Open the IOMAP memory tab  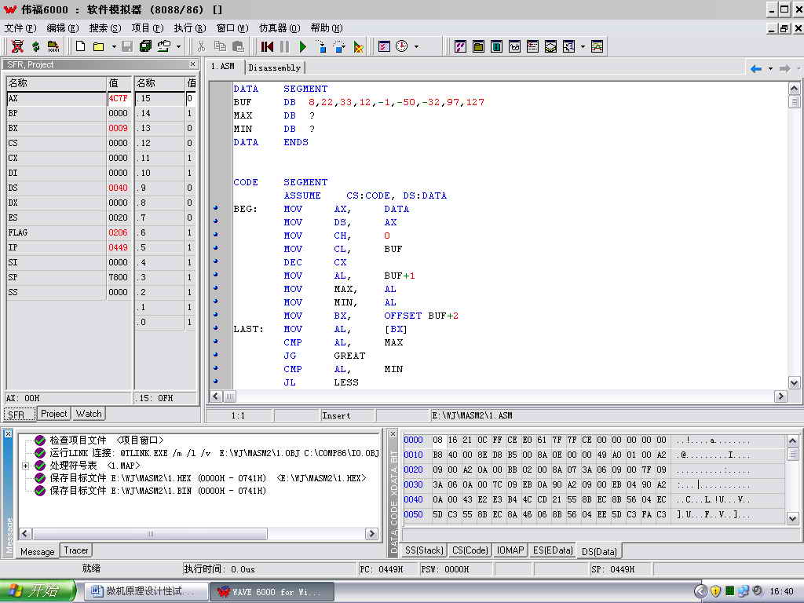(x=510, y=550)
